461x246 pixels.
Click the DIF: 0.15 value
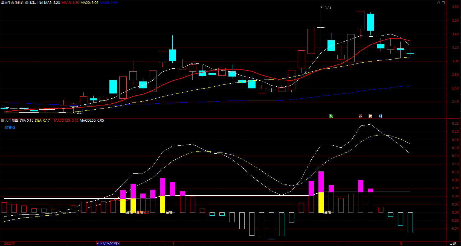tap(27, 121)
